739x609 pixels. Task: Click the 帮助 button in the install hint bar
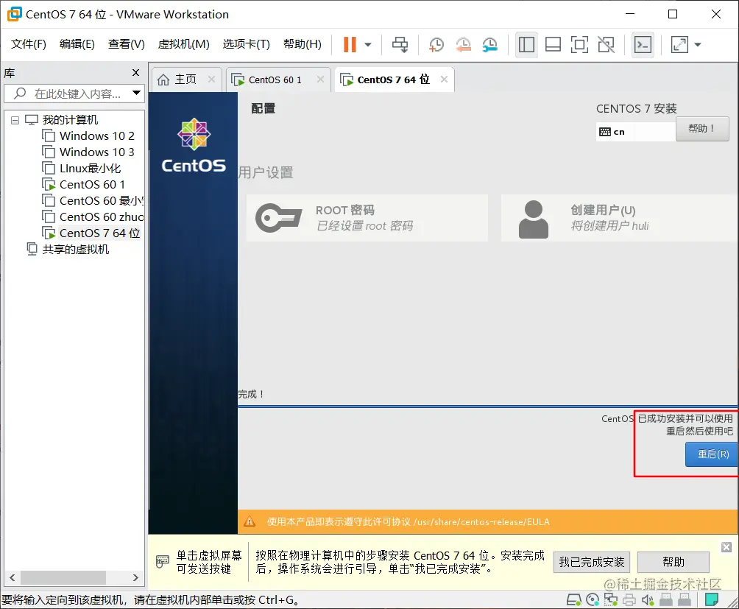coord(673,562)
